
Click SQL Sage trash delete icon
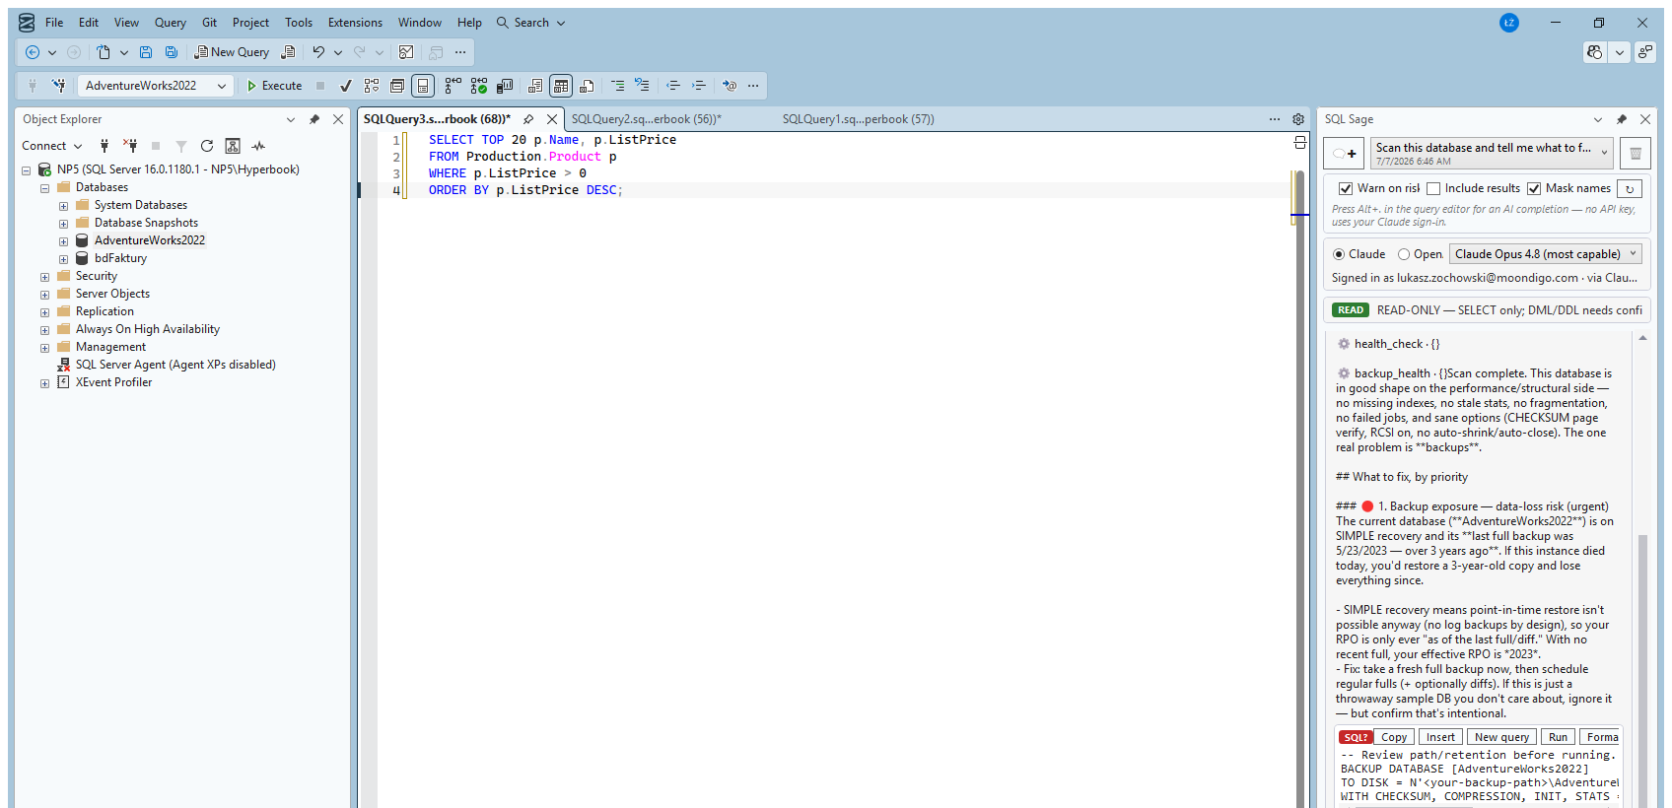(x=1636, y=153)
